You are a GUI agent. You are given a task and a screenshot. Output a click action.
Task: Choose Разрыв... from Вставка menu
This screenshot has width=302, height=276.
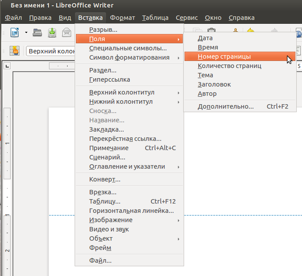click(129, 30)
